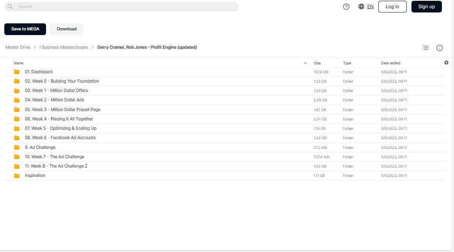454x252 pixels.
Task: Click the 157.8 MB size value
Action: click(321, 72)
